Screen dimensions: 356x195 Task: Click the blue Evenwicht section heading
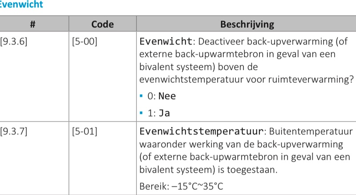click(21, 5)
